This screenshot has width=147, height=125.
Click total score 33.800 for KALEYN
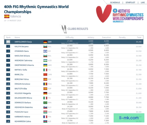(x=139, y=47)
